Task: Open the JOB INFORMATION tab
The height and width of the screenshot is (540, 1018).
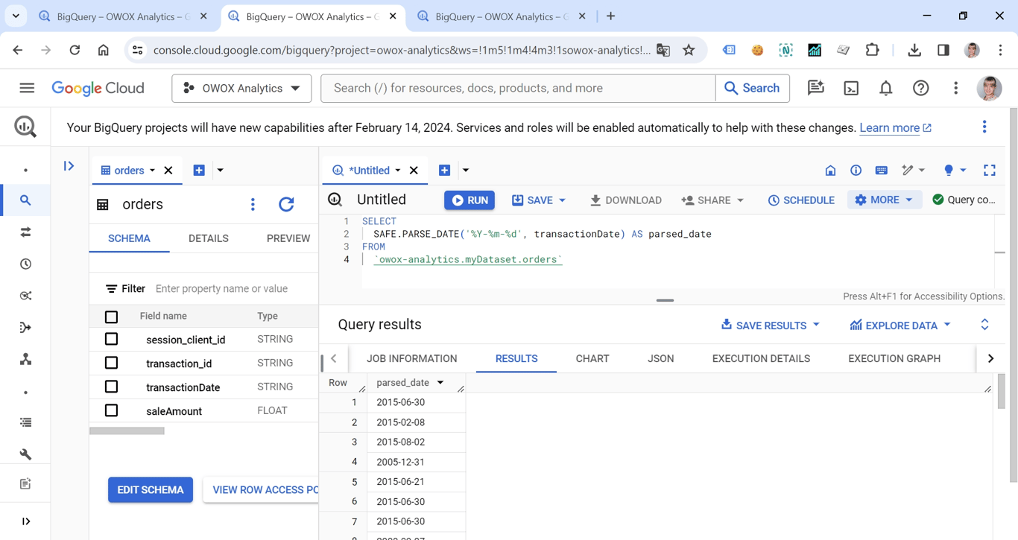Action: pos(411,359)
